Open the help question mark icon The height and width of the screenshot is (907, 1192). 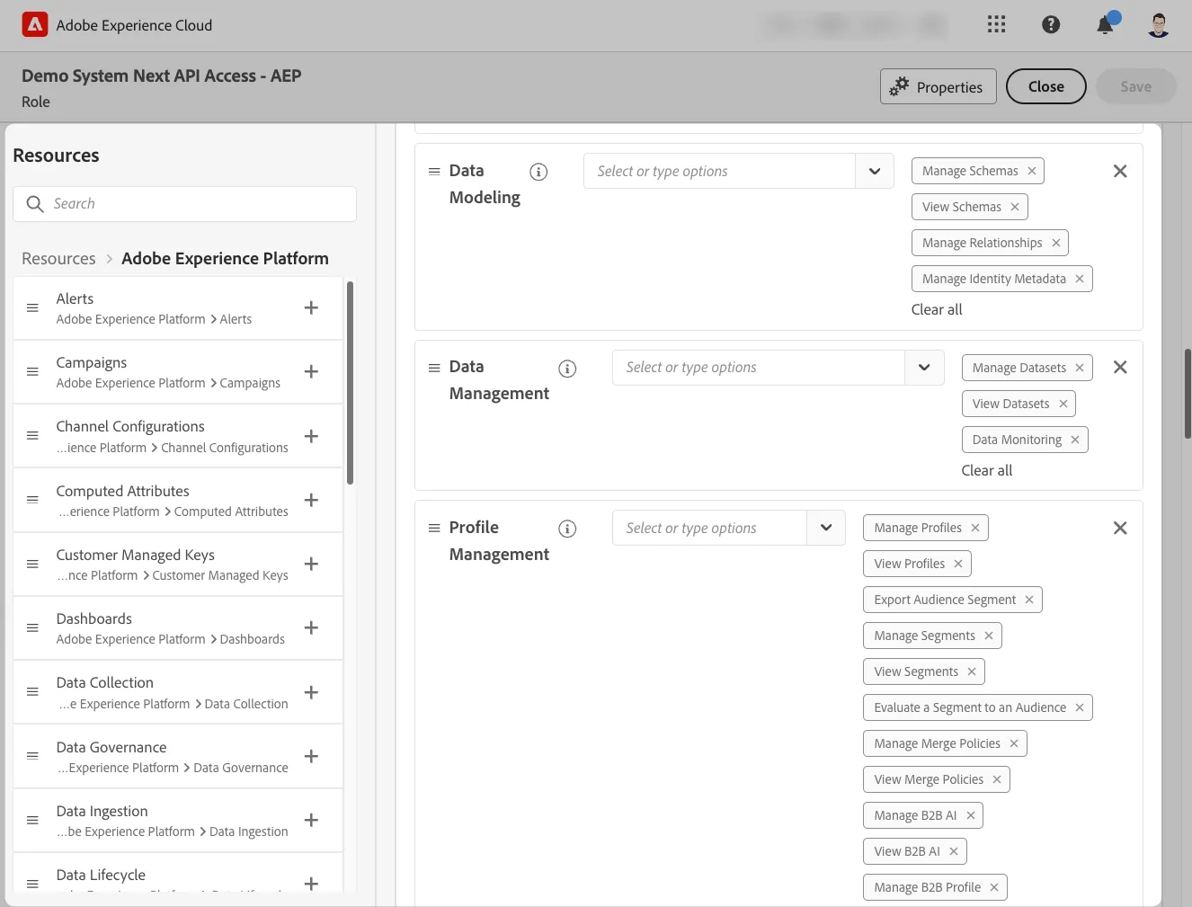coord(1051,24)
